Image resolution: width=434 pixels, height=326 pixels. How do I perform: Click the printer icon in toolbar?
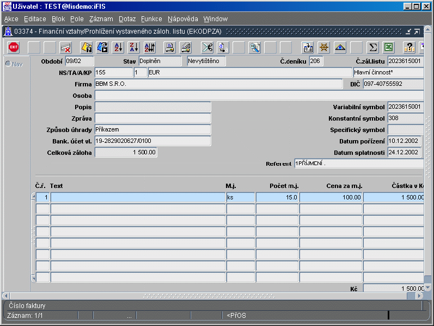170,47
